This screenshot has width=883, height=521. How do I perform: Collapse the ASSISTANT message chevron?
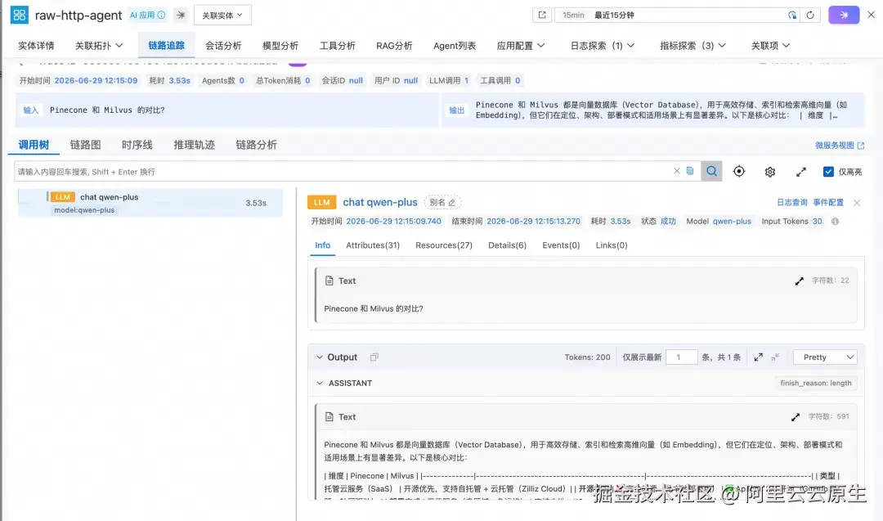[x=320, y=383]
